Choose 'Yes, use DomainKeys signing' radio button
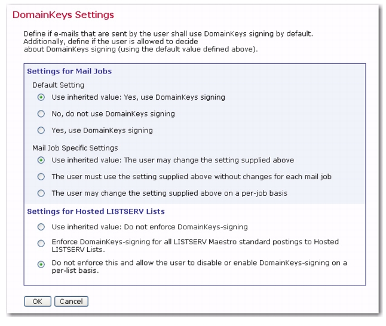Viewport: 386px width, 326px height. click(x=41, y=130)
